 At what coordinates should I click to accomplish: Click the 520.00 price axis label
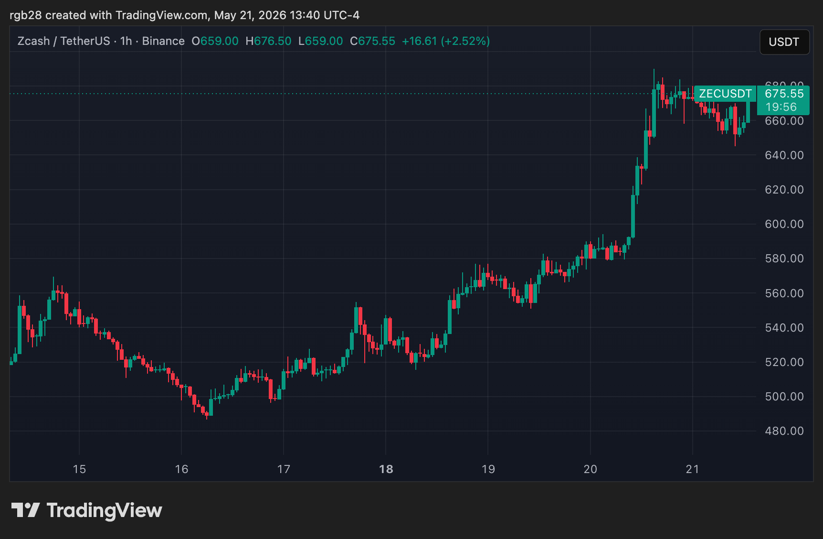[x=784, y=362]
